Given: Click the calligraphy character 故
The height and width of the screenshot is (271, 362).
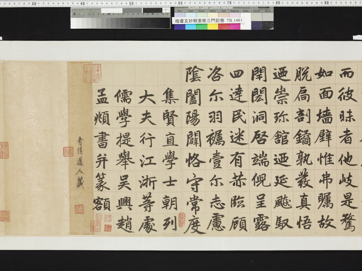Looking at the screenshot, I should pos(327,223).
